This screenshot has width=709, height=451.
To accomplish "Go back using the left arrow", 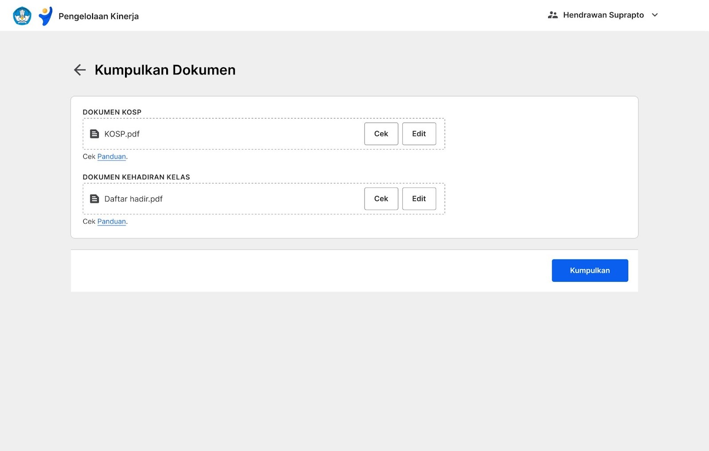I will pos(80,70).
